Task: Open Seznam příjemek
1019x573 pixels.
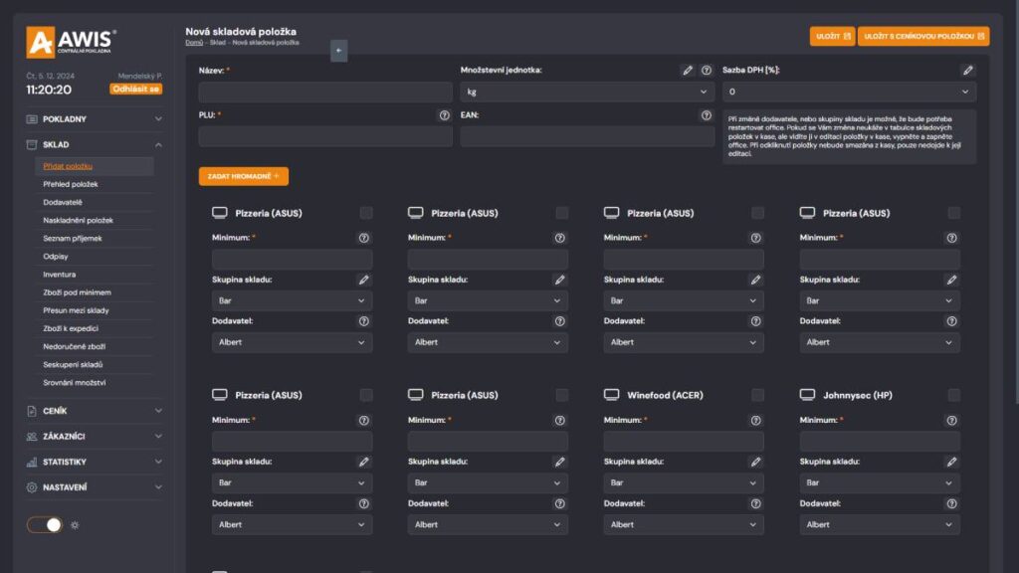Action: (72, 239)
